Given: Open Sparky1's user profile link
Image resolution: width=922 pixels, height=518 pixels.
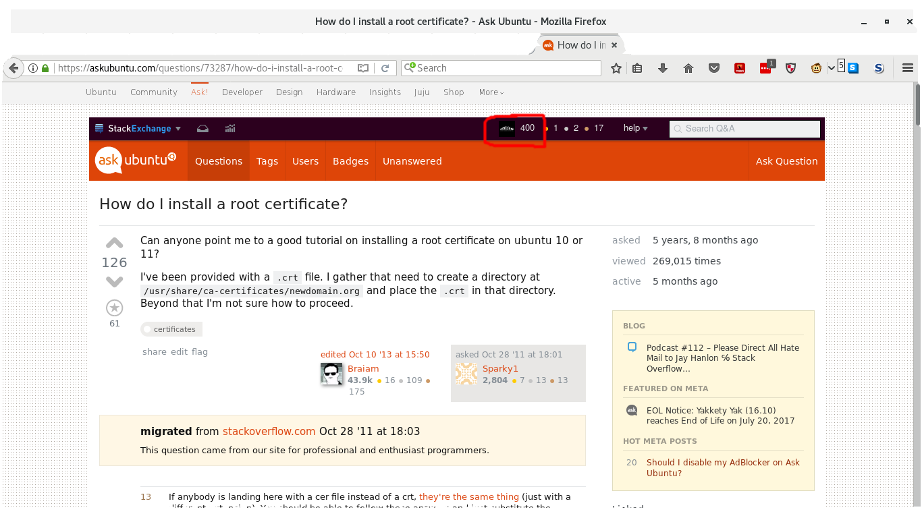Looking at the screenshot, I should point(500,369).
